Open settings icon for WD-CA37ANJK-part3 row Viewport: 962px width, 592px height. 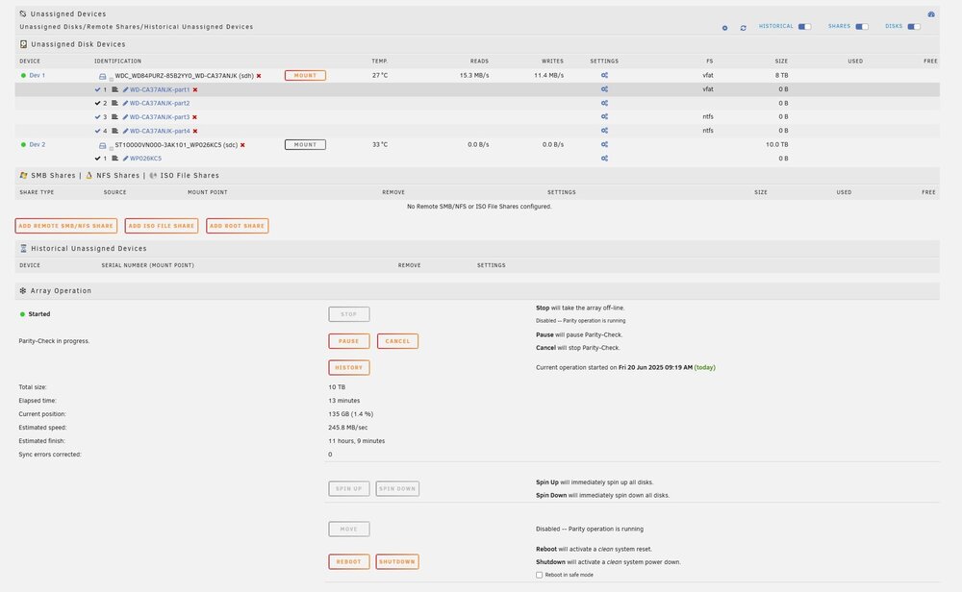pyautogui.click(x=604, y=116)
